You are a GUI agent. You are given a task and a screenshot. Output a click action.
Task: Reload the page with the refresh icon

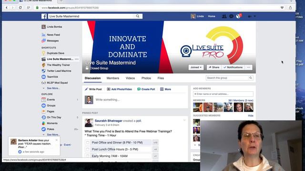pos(20,8)
